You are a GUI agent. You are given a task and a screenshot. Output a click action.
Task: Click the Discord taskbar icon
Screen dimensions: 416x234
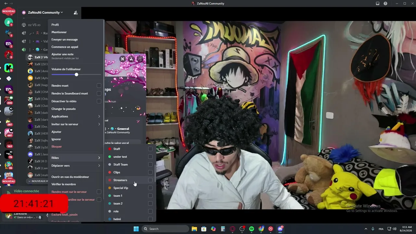pos(280,229)
